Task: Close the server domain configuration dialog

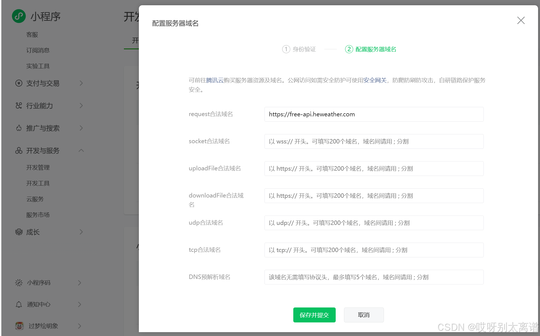Action: point(521,20)
